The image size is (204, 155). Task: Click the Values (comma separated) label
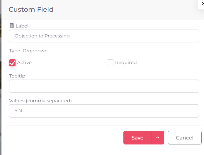point(40,101)
